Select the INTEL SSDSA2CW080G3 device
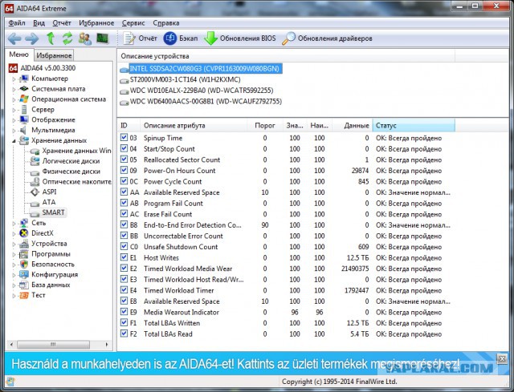The image size is (514, 392). [x=201, y=69]
